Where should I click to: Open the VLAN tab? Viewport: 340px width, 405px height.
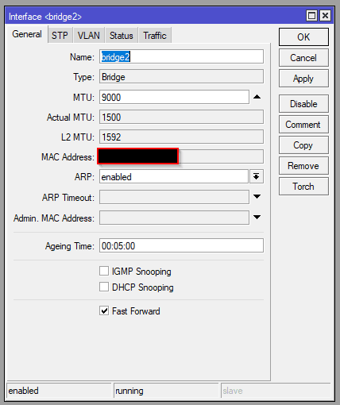(x=89, y=35)
